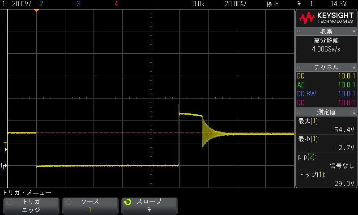358x215 pixels.
Task: Select the 最大(1) 54.4V measurement readout
Action: tap(326, 125)
